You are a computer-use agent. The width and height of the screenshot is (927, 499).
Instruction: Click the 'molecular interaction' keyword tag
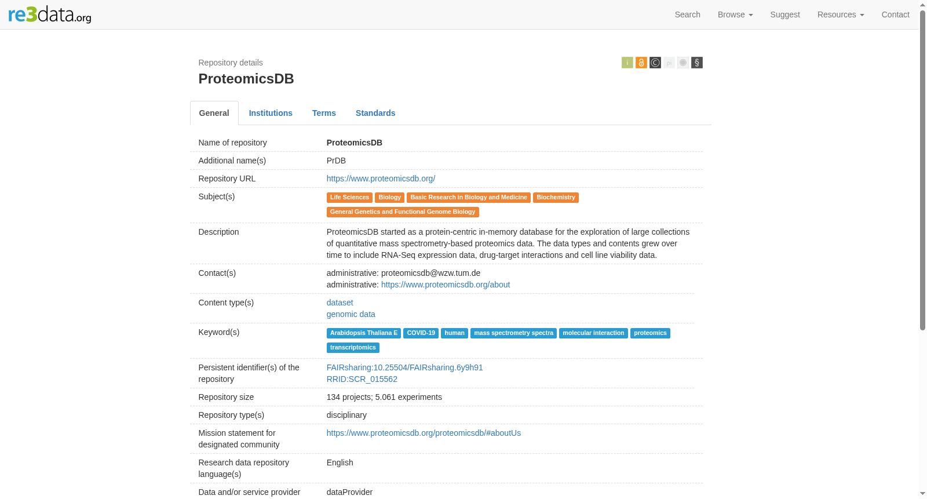(x=593, y=333)
